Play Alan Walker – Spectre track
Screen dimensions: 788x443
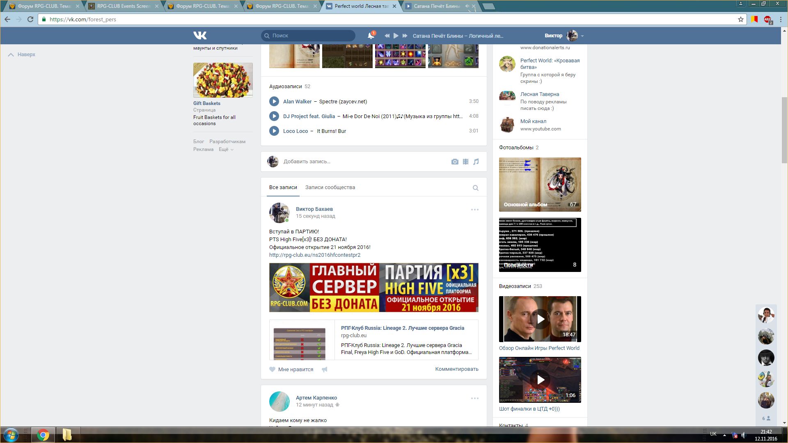point(274,101)
